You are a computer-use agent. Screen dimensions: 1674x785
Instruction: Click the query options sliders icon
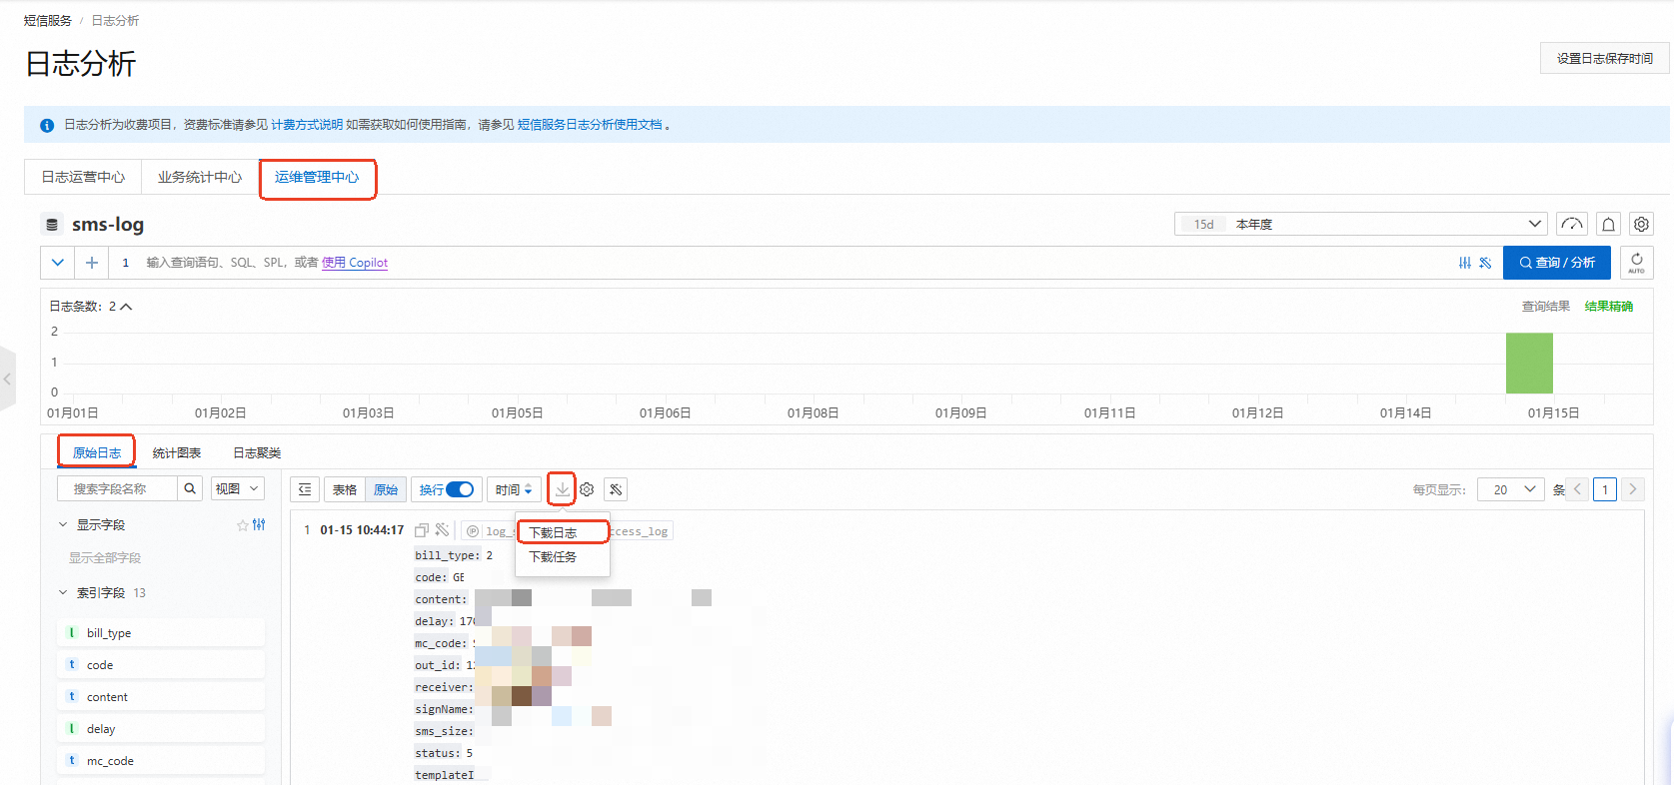[x=1465, y=263]
